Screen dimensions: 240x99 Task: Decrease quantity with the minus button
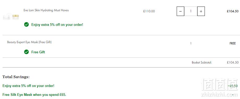tap(181, 11)
